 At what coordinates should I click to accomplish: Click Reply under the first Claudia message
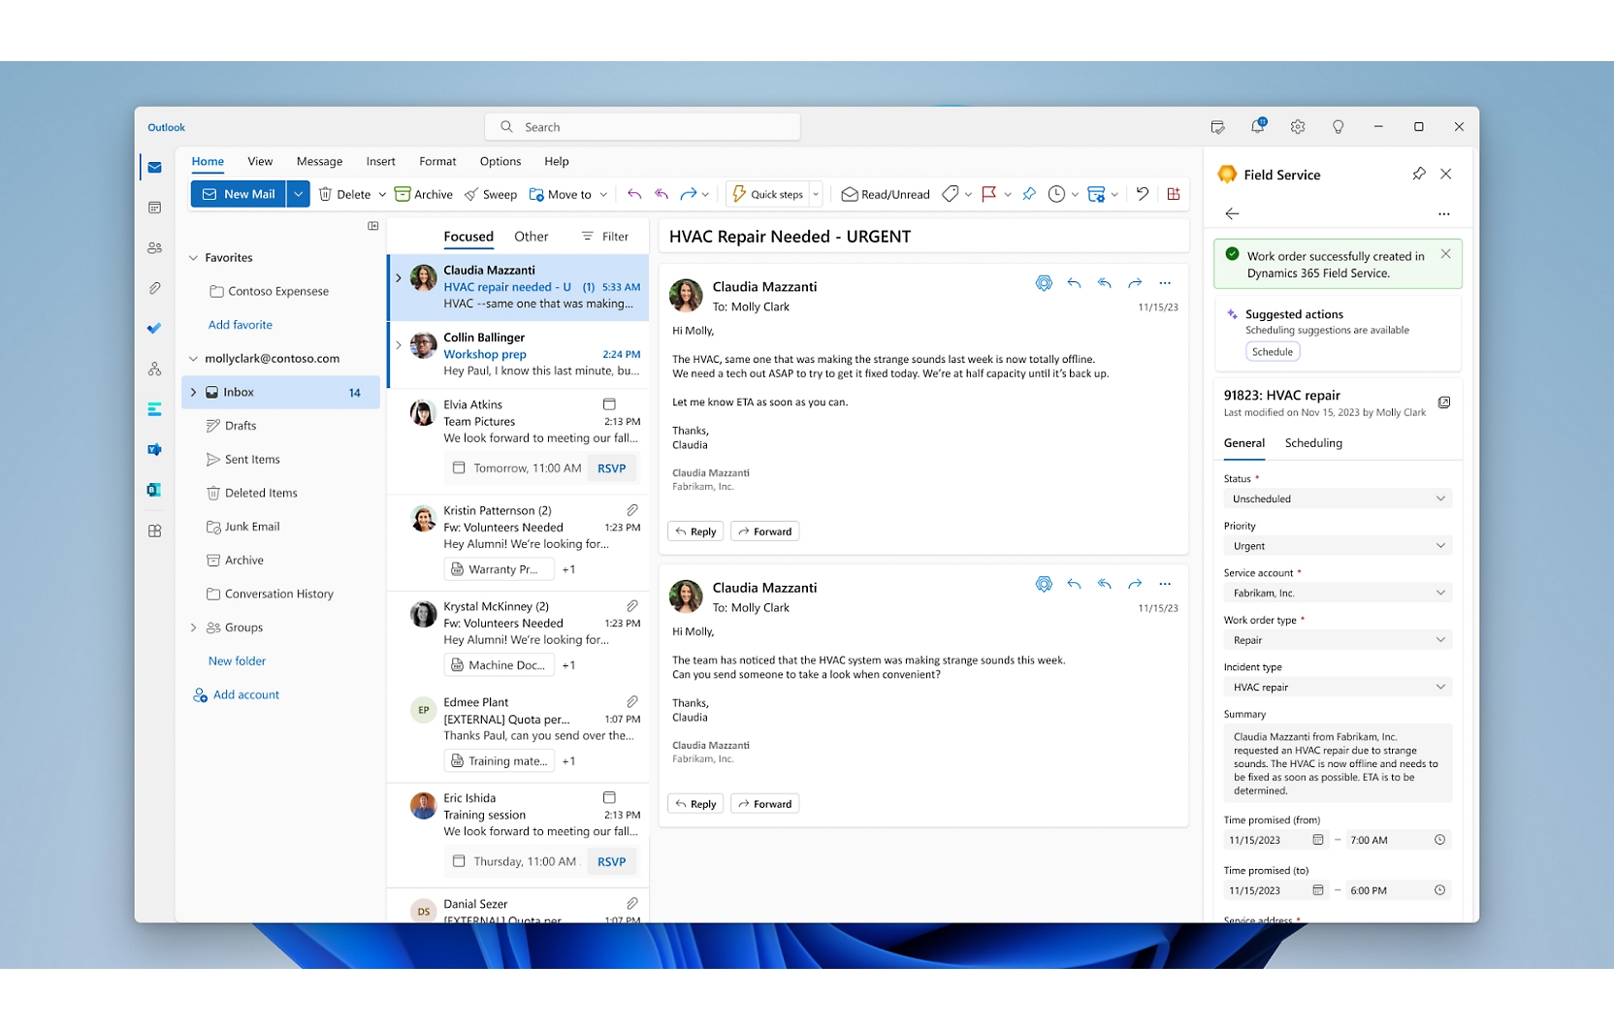[x=695, y=531]
